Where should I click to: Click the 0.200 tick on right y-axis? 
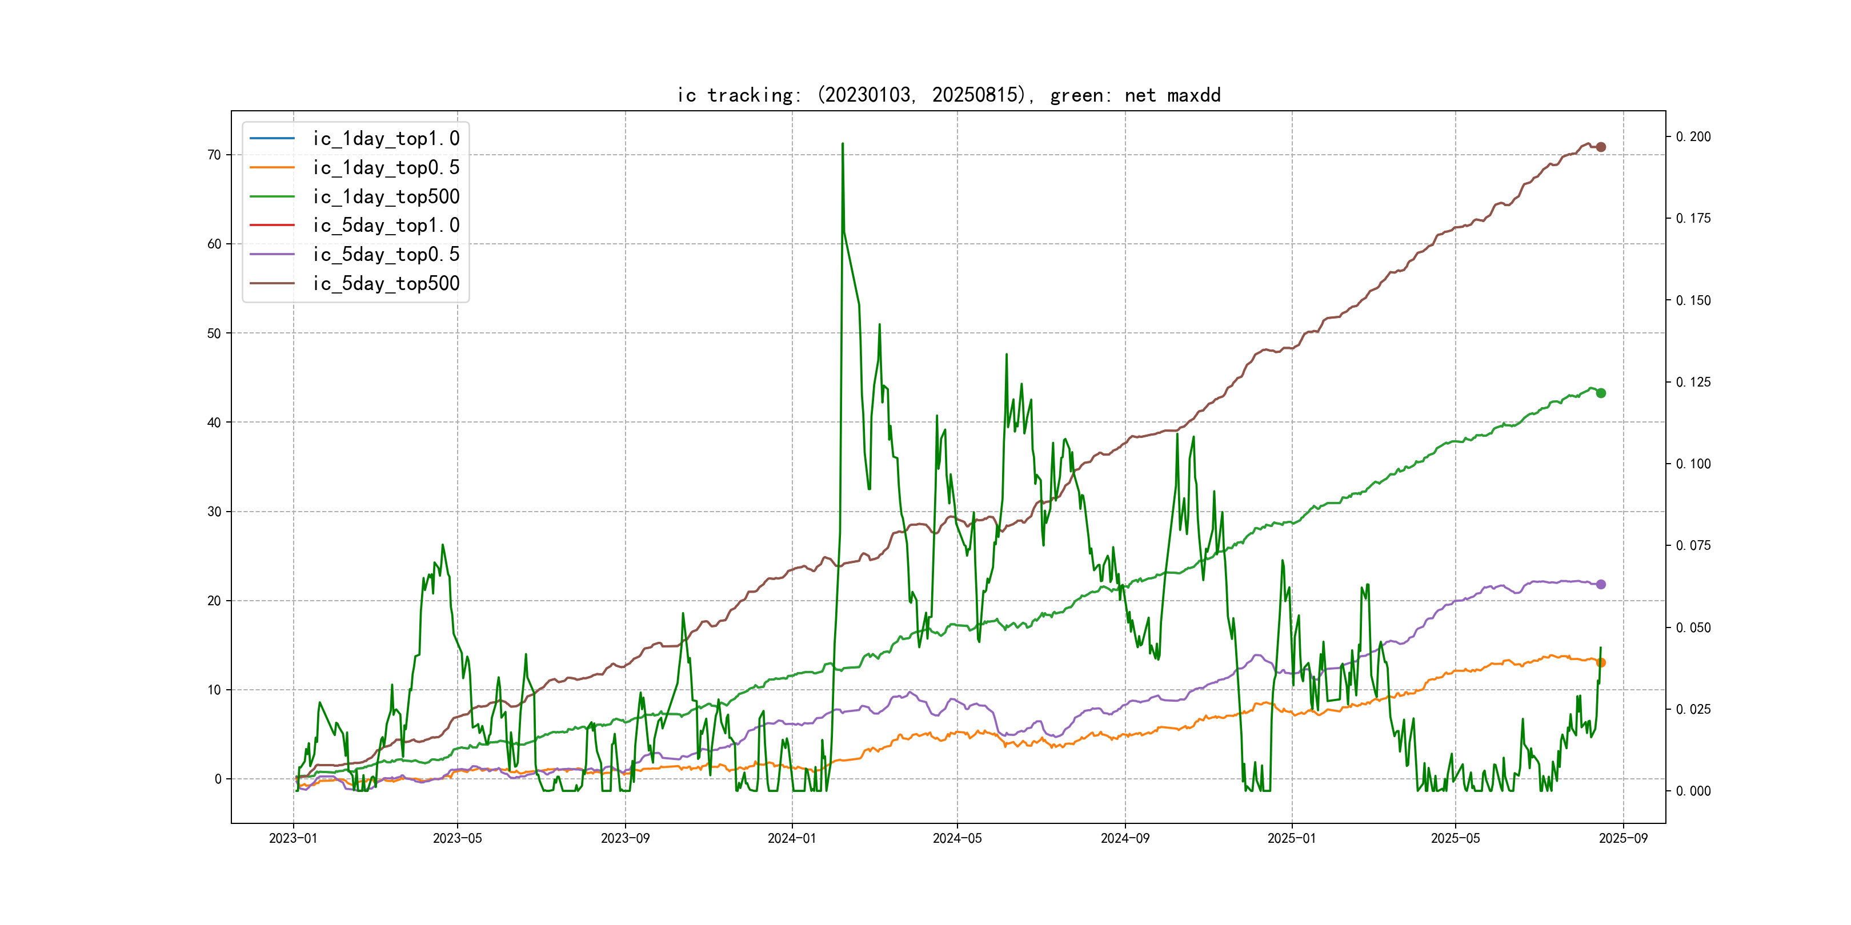(1693, 136)
